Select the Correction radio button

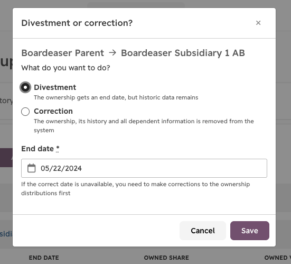pyautogui.click(x=25, y=112)
